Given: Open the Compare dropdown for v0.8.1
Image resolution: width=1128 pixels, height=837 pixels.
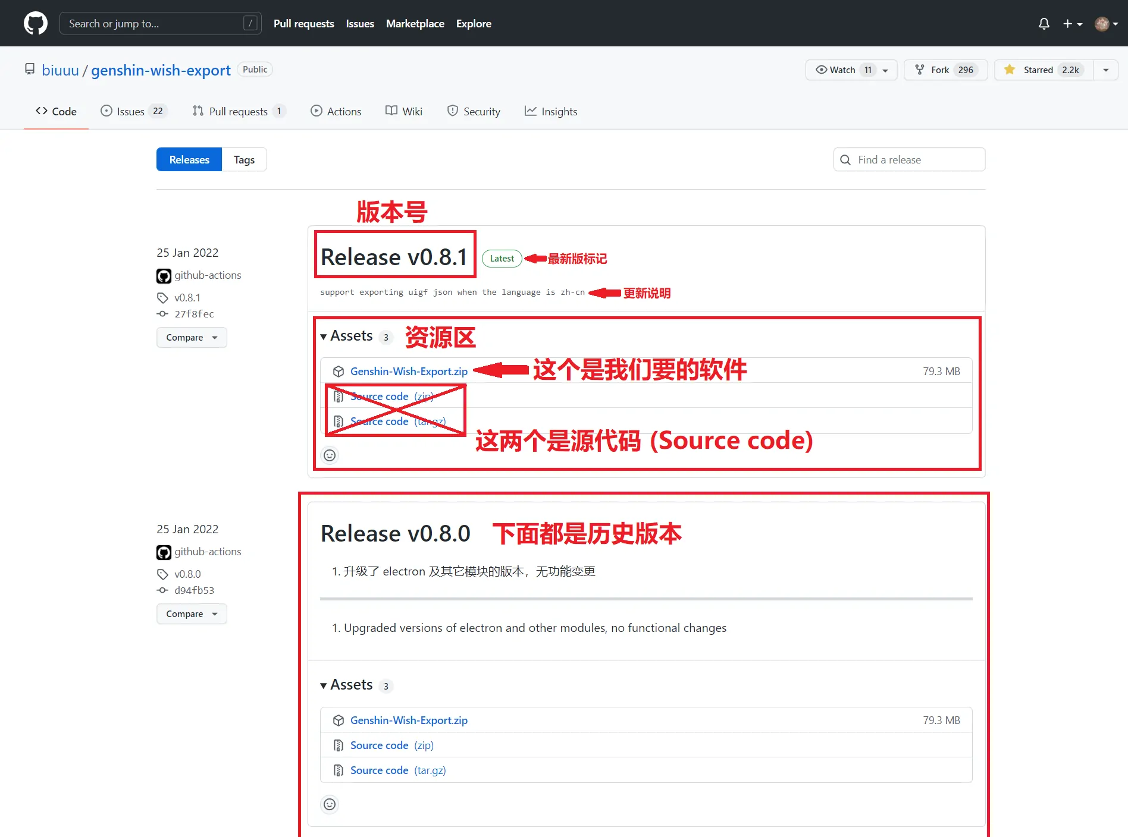Looking at the screenshot, I should tap(192, 337).
